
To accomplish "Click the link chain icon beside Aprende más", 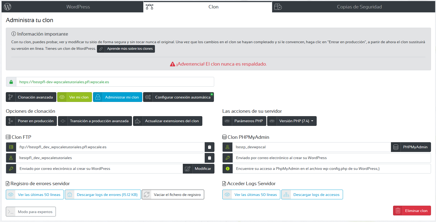I will click(101, 49).
